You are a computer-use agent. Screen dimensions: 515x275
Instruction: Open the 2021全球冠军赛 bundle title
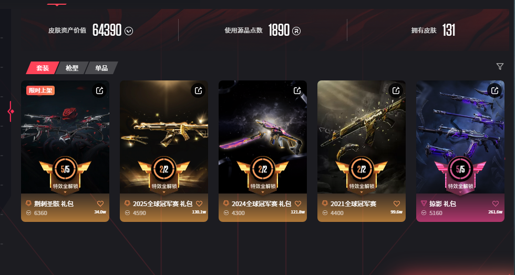(353, 203)
